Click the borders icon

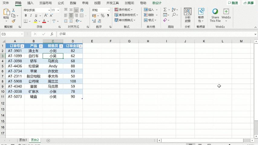click(26, 21)
